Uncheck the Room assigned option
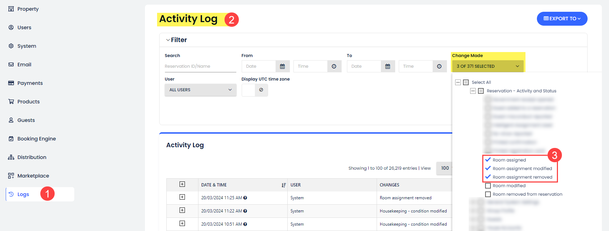 point(488,160)
